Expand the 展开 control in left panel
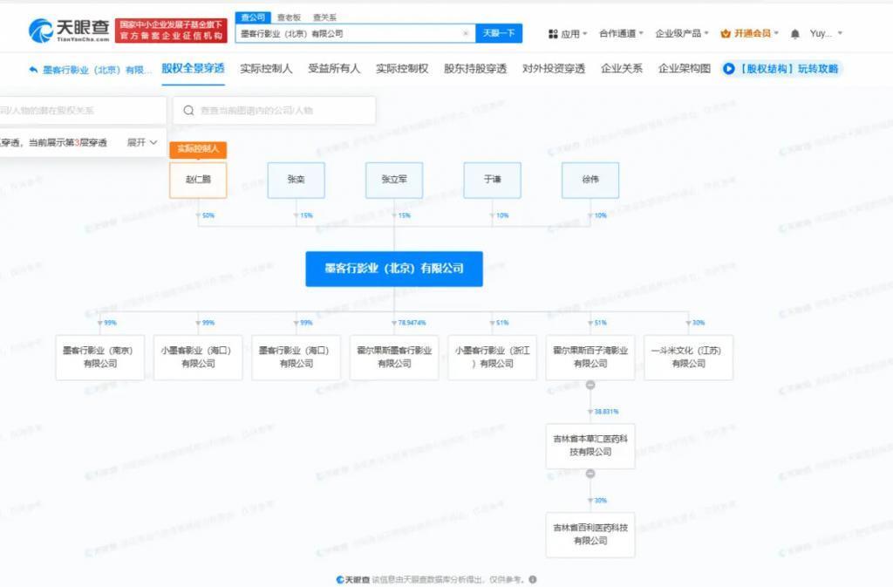 [140, 141]
